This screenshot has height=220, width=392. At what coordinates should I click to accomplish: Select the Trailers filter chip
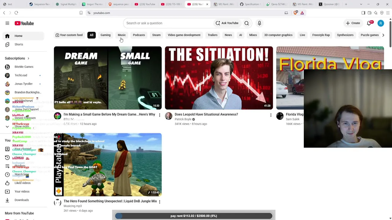coord(213,35)
